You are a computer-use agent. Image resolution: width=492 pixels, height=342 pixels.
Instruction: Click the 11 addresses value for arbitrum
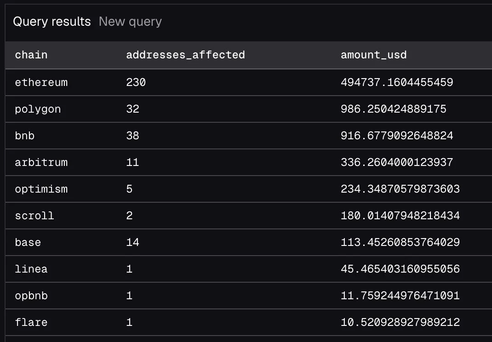(x=132, y=162)
